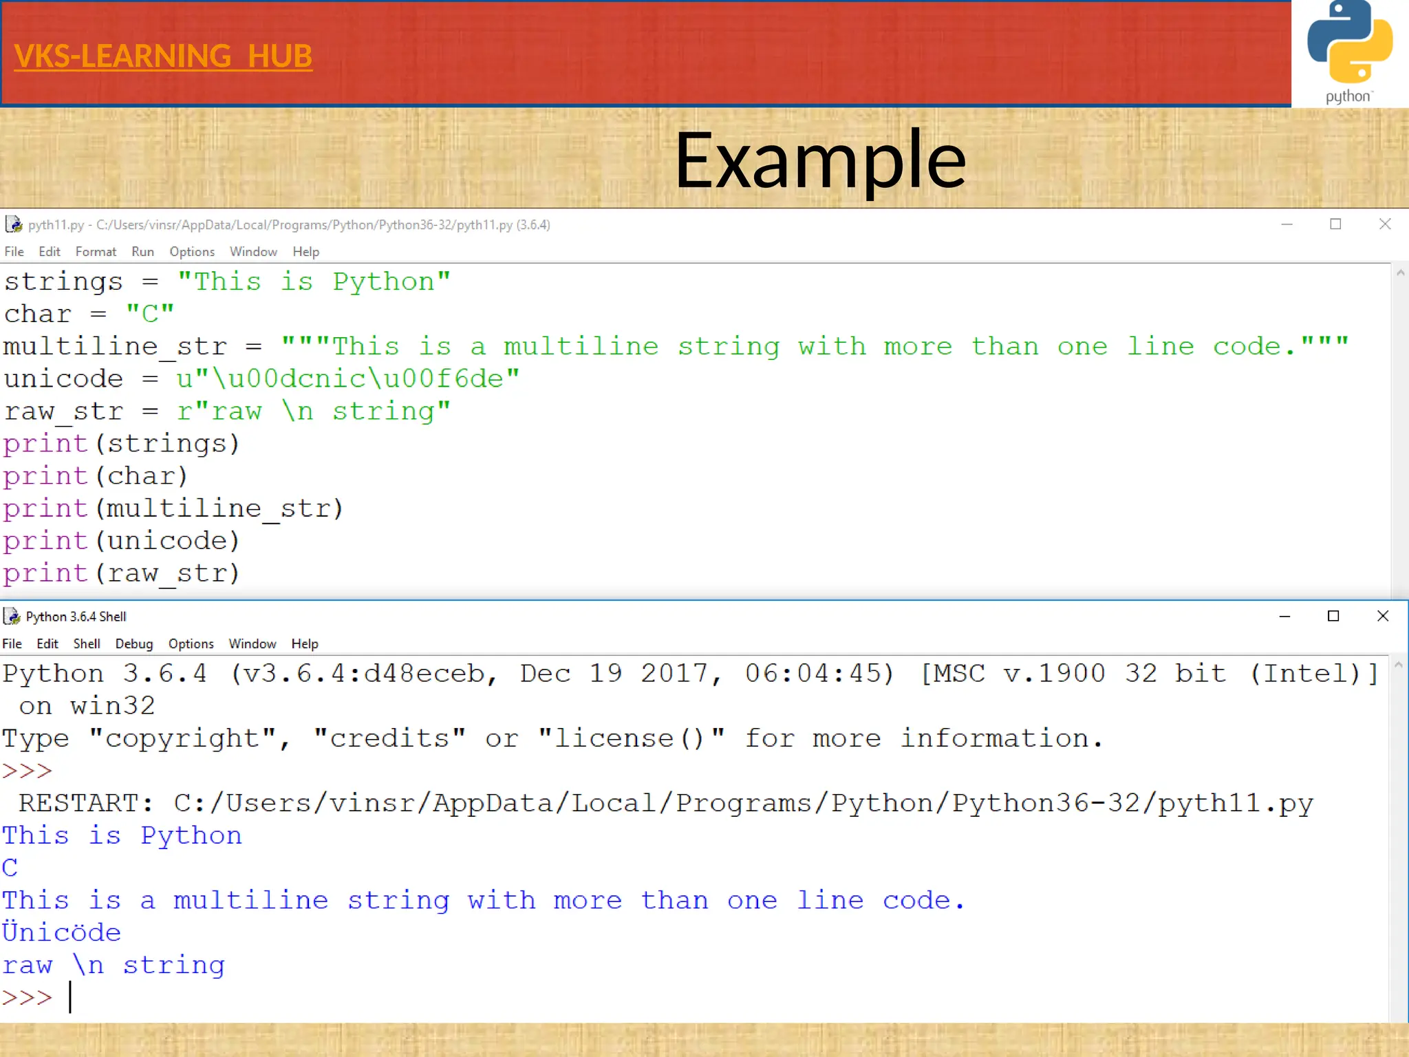This screenshot has width=1409, height=1057.
Task: Click the char = "C" code line
Action: coord(89,314)
